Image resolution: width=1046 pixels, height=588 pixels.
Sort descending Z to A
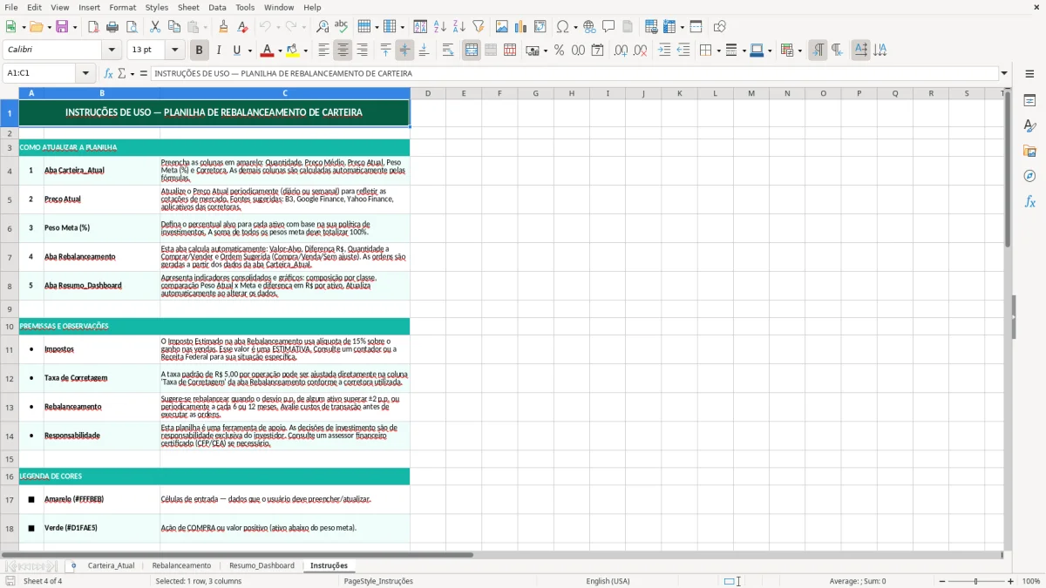coord(458,27)
